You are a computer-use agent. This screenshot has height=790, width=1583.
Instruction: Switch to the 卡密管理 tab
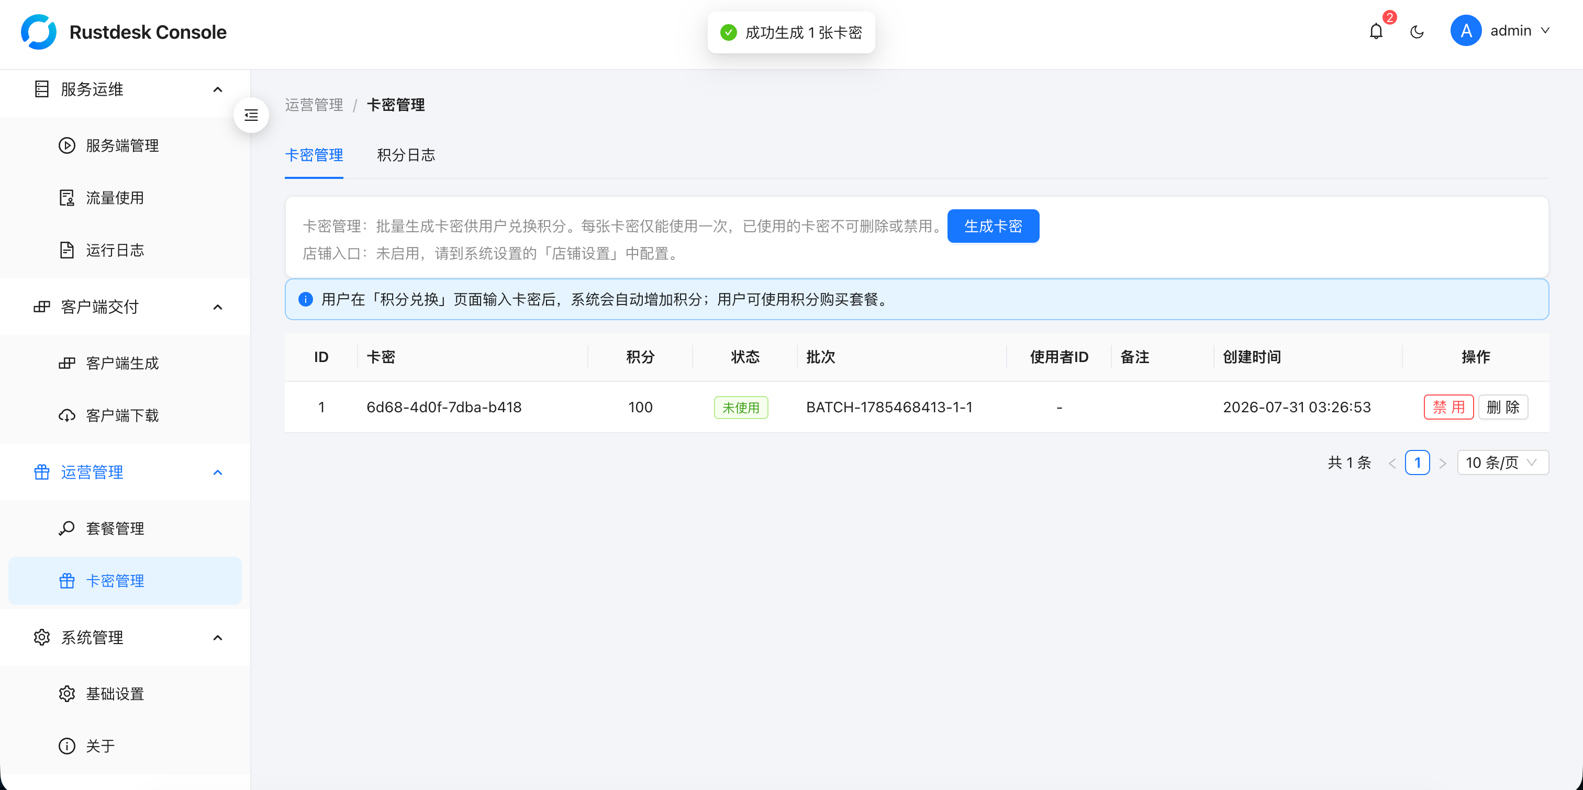pyautogui.click(x=314, y=155)
